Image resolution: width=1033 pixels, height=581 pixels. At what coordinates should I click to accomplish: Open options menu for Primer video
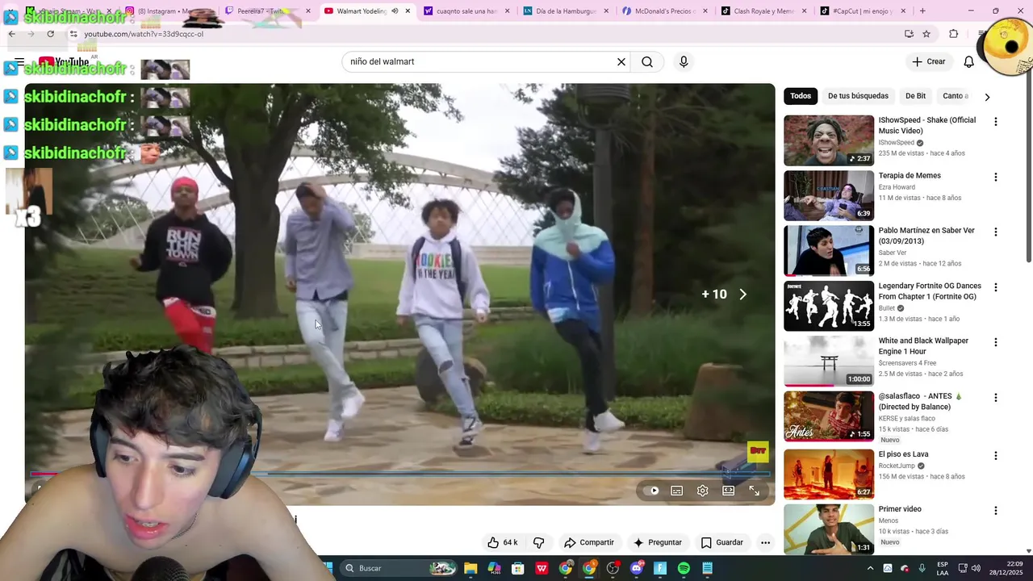click(996, 511)
